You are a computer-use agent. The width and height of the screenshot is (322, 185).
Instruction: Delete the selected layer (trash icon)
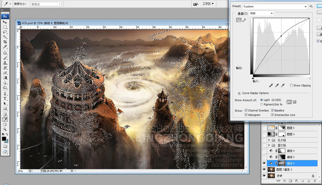click(315, 181)
